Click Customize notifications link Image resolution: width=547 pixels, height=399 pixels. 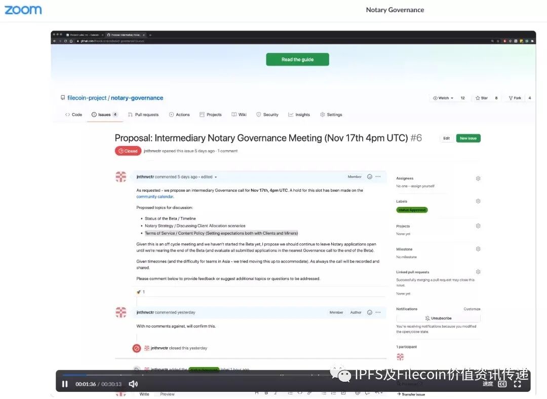[x=472, y=309]
